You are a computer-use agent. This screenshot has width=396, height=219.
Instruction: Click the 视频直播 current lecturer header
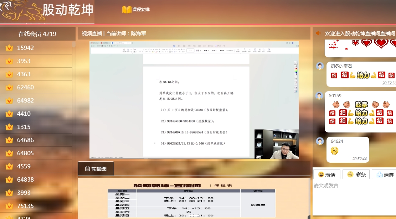pos(114,33)
